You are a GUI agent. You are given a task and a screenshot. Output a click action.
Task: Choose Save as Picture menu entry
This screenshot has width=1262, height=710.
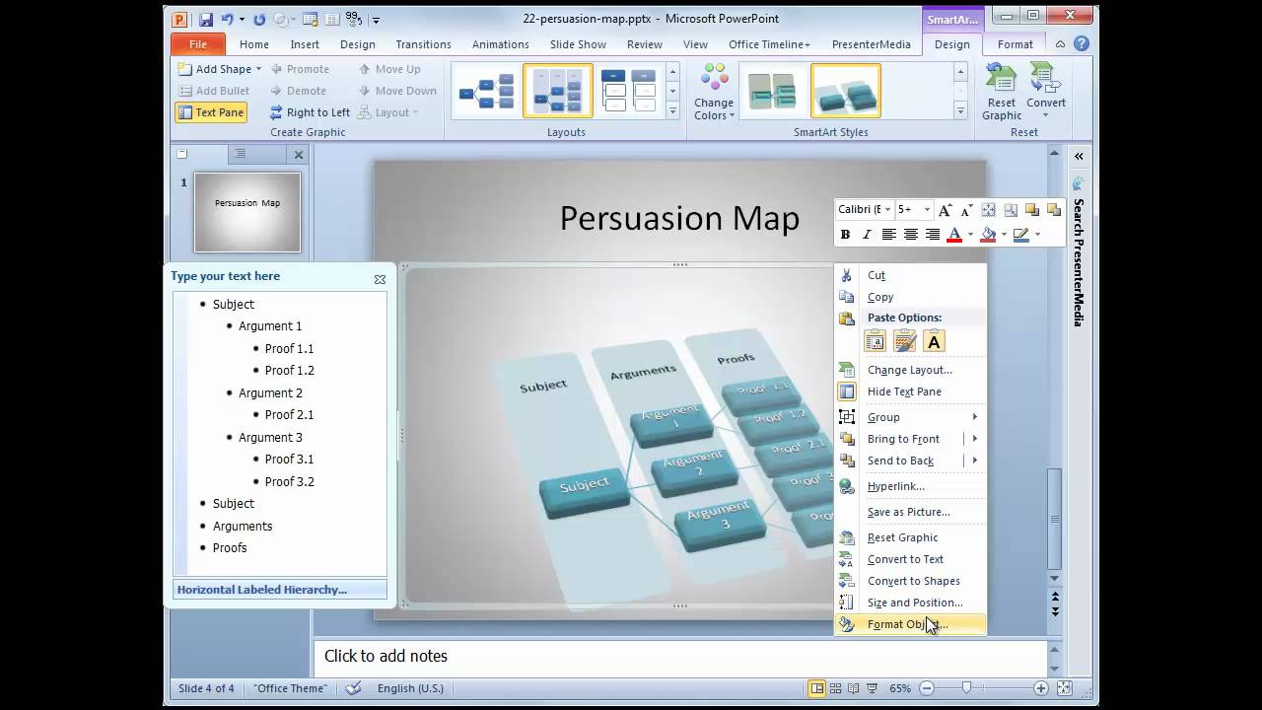(x=910, y=512)
